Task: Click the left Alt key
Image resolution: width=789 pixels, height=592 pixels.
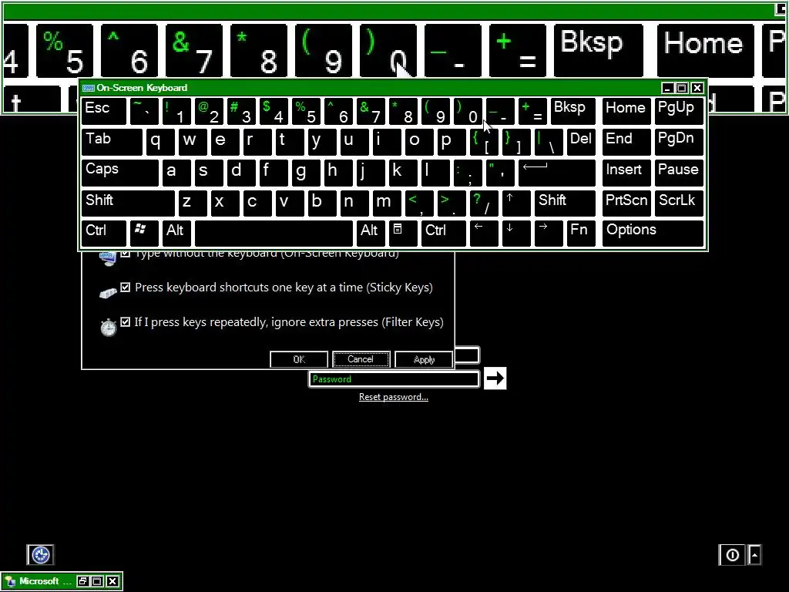Action: pos(176,234)
